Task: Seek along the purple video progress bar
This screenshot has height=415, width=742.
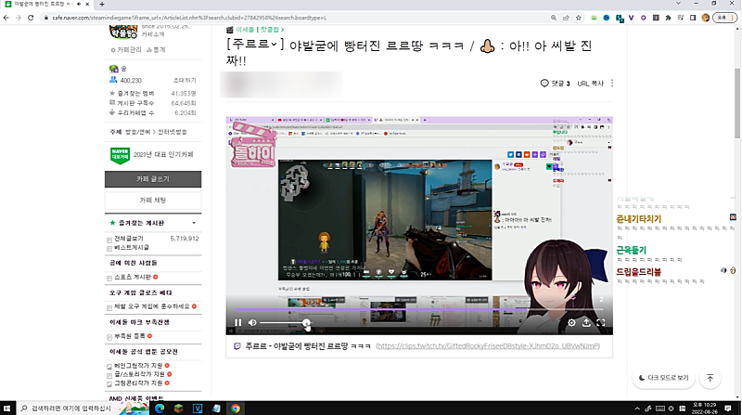Action: tap(419, 309)
